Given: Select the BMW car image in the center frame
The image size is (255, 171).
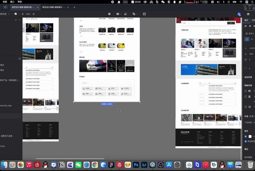Looking at the screenshot, I should coord(93,66).
